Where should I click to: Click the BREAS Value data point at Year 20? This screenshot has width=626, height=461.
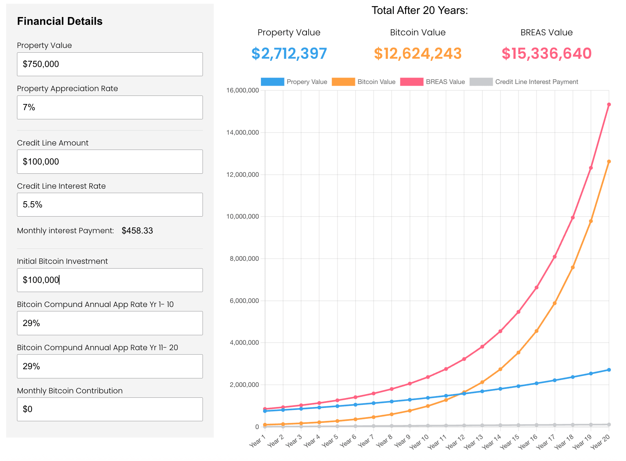coord(609,105)
